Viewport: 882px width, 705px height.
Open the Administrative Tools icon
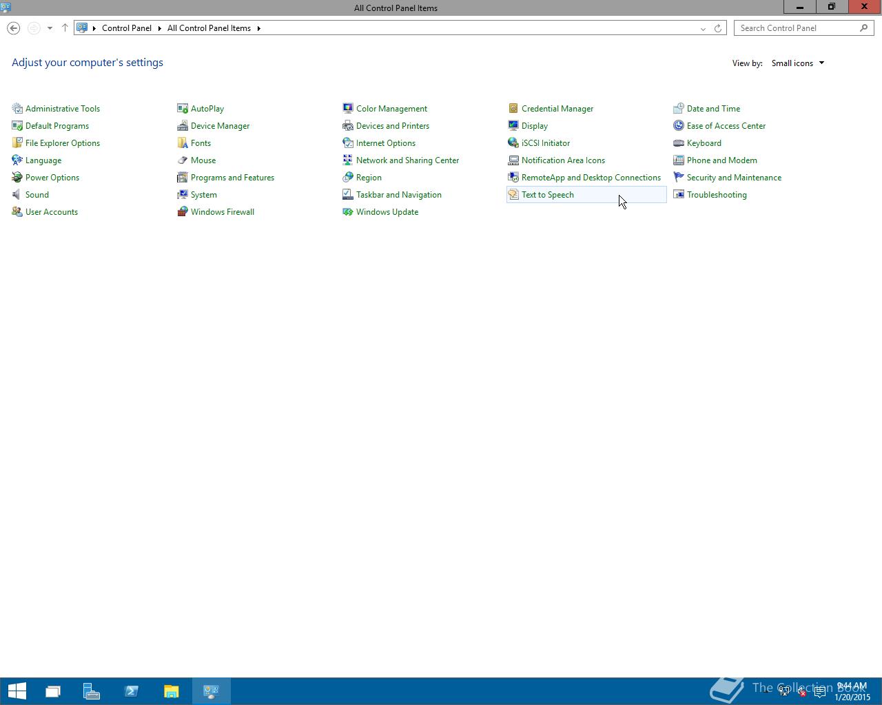pos(17,108)
